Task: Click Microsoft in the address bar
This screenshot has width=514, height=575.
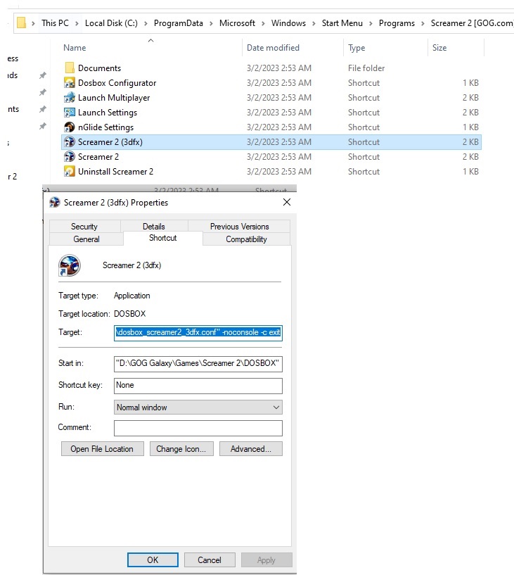Action: (x=237, y=23)
